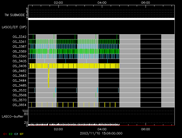Click the white TM SUBMODE bar

point(101,19)
